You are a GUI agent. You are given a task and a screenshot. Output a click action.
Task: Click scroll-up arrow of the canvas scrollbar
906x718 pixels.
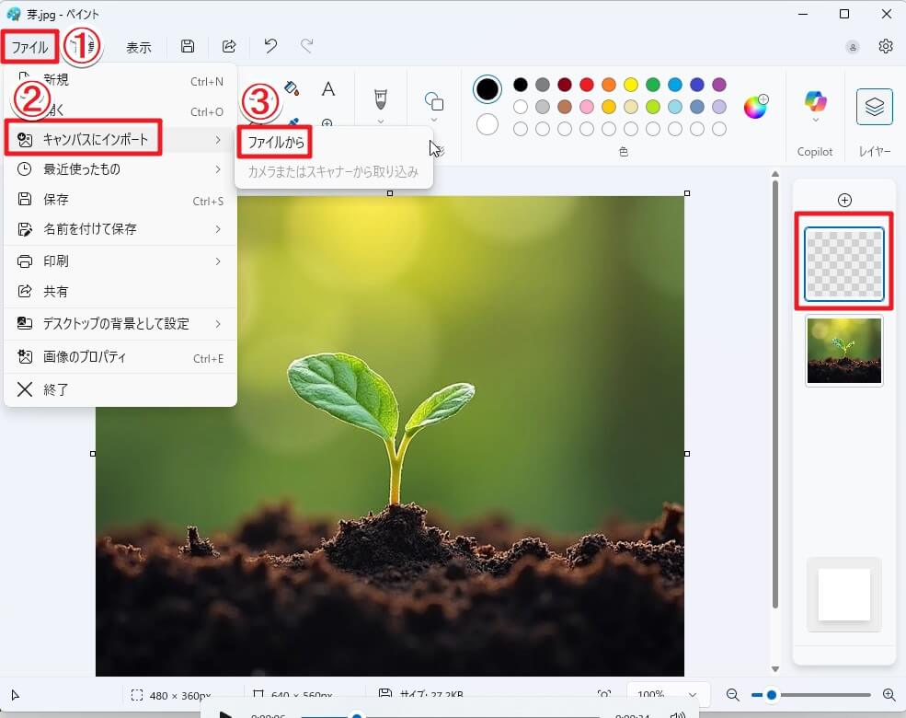pos(775,174)
